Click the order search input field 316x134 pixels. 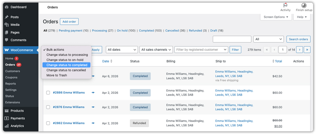[232, 39]
